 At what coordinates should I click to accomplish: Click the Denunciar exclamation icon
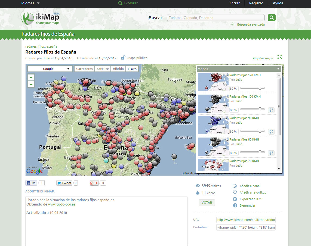(235, 205)
